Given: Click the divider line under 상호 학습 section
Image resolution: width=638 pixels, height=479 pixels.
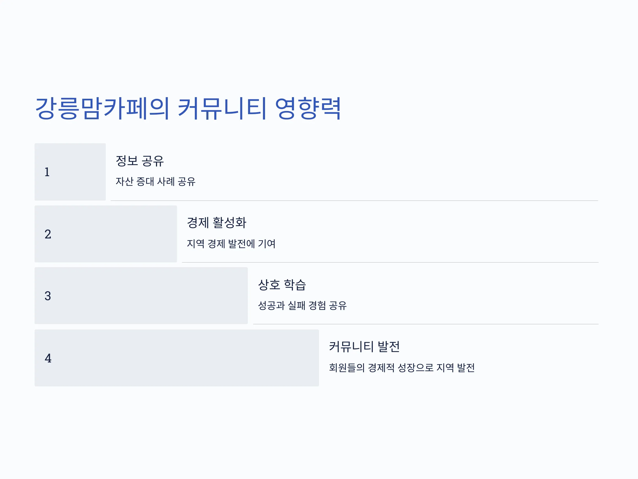Looking at the screenshot, I should [x=426, y=324].
